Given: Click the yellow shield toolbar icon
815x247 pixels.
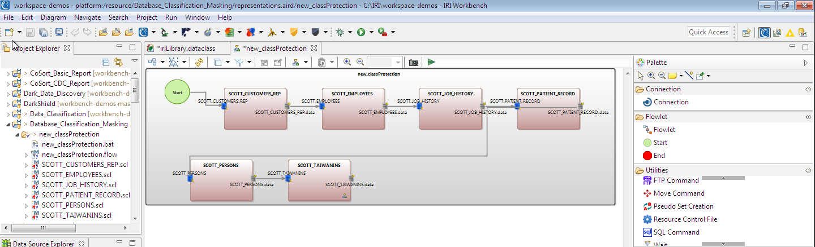Looking at the screenshot, I should coord(294,32).
